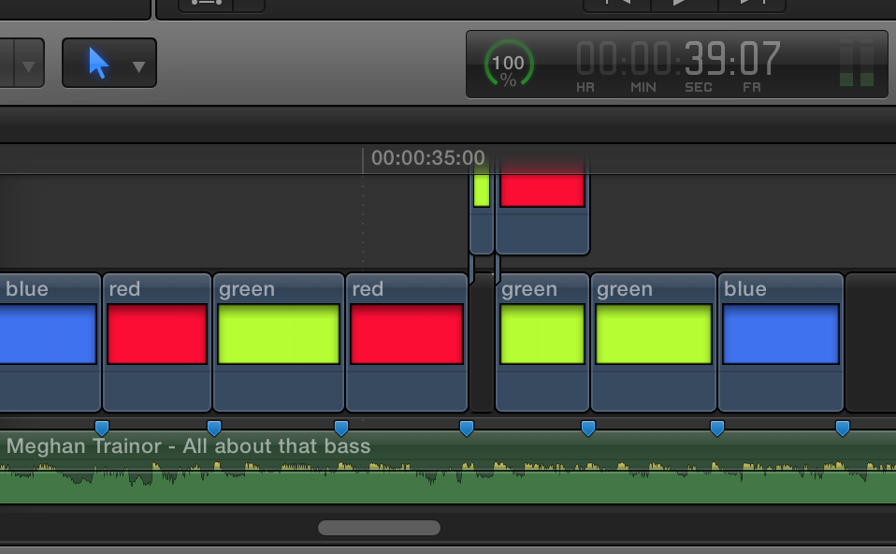The width and height of the screenshot is (896, 554).
Task: Click the marker beneath the gap clip's start
Action: click(x=467, y=429)
